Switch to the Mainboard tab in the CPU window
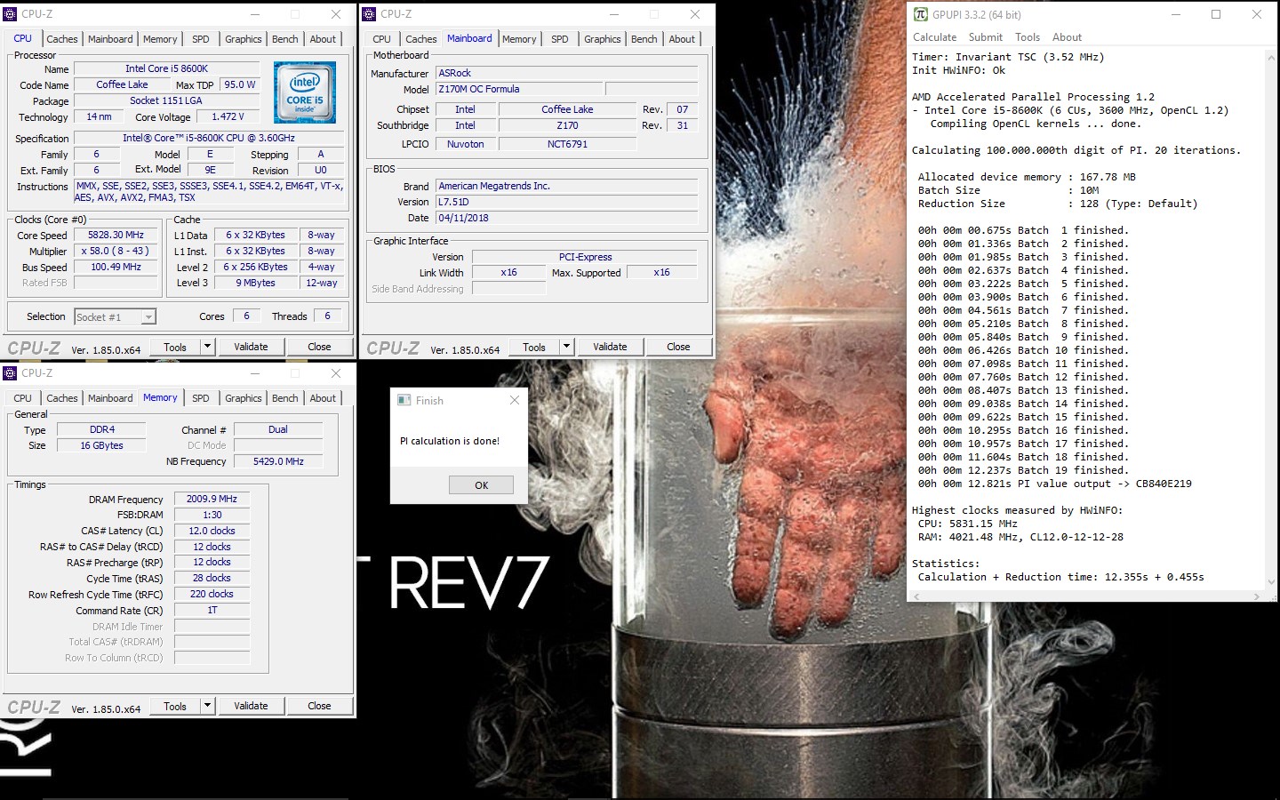 point(110,39)
